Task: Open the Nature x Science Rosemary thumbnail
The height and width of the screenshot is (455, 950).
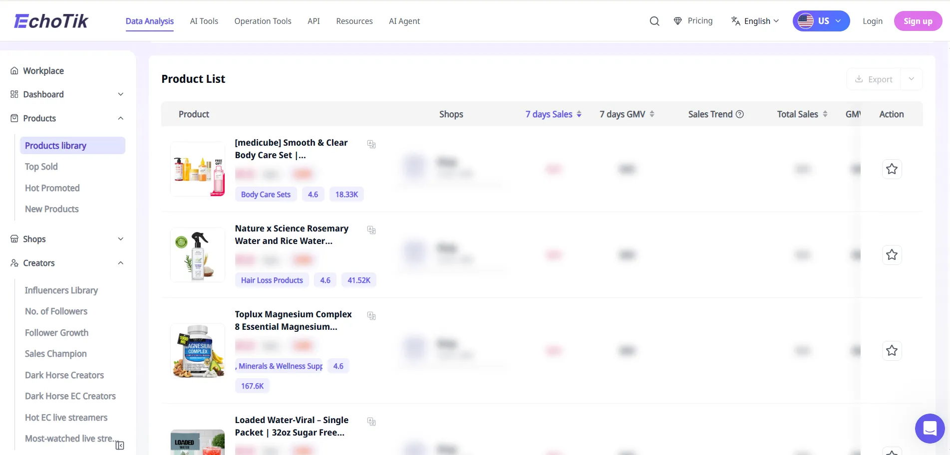Action: [198, 255]
